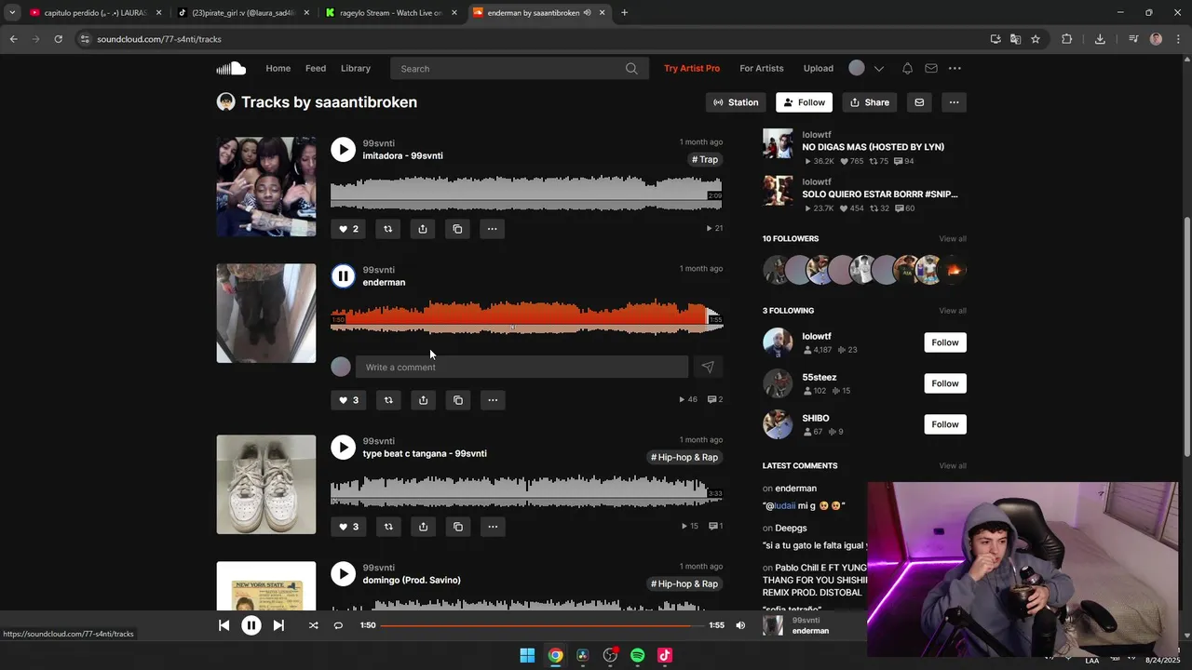This screenshot has height=670, width=1192.
Task: Repost the type beat c tangana track
Action: (388, 527)
